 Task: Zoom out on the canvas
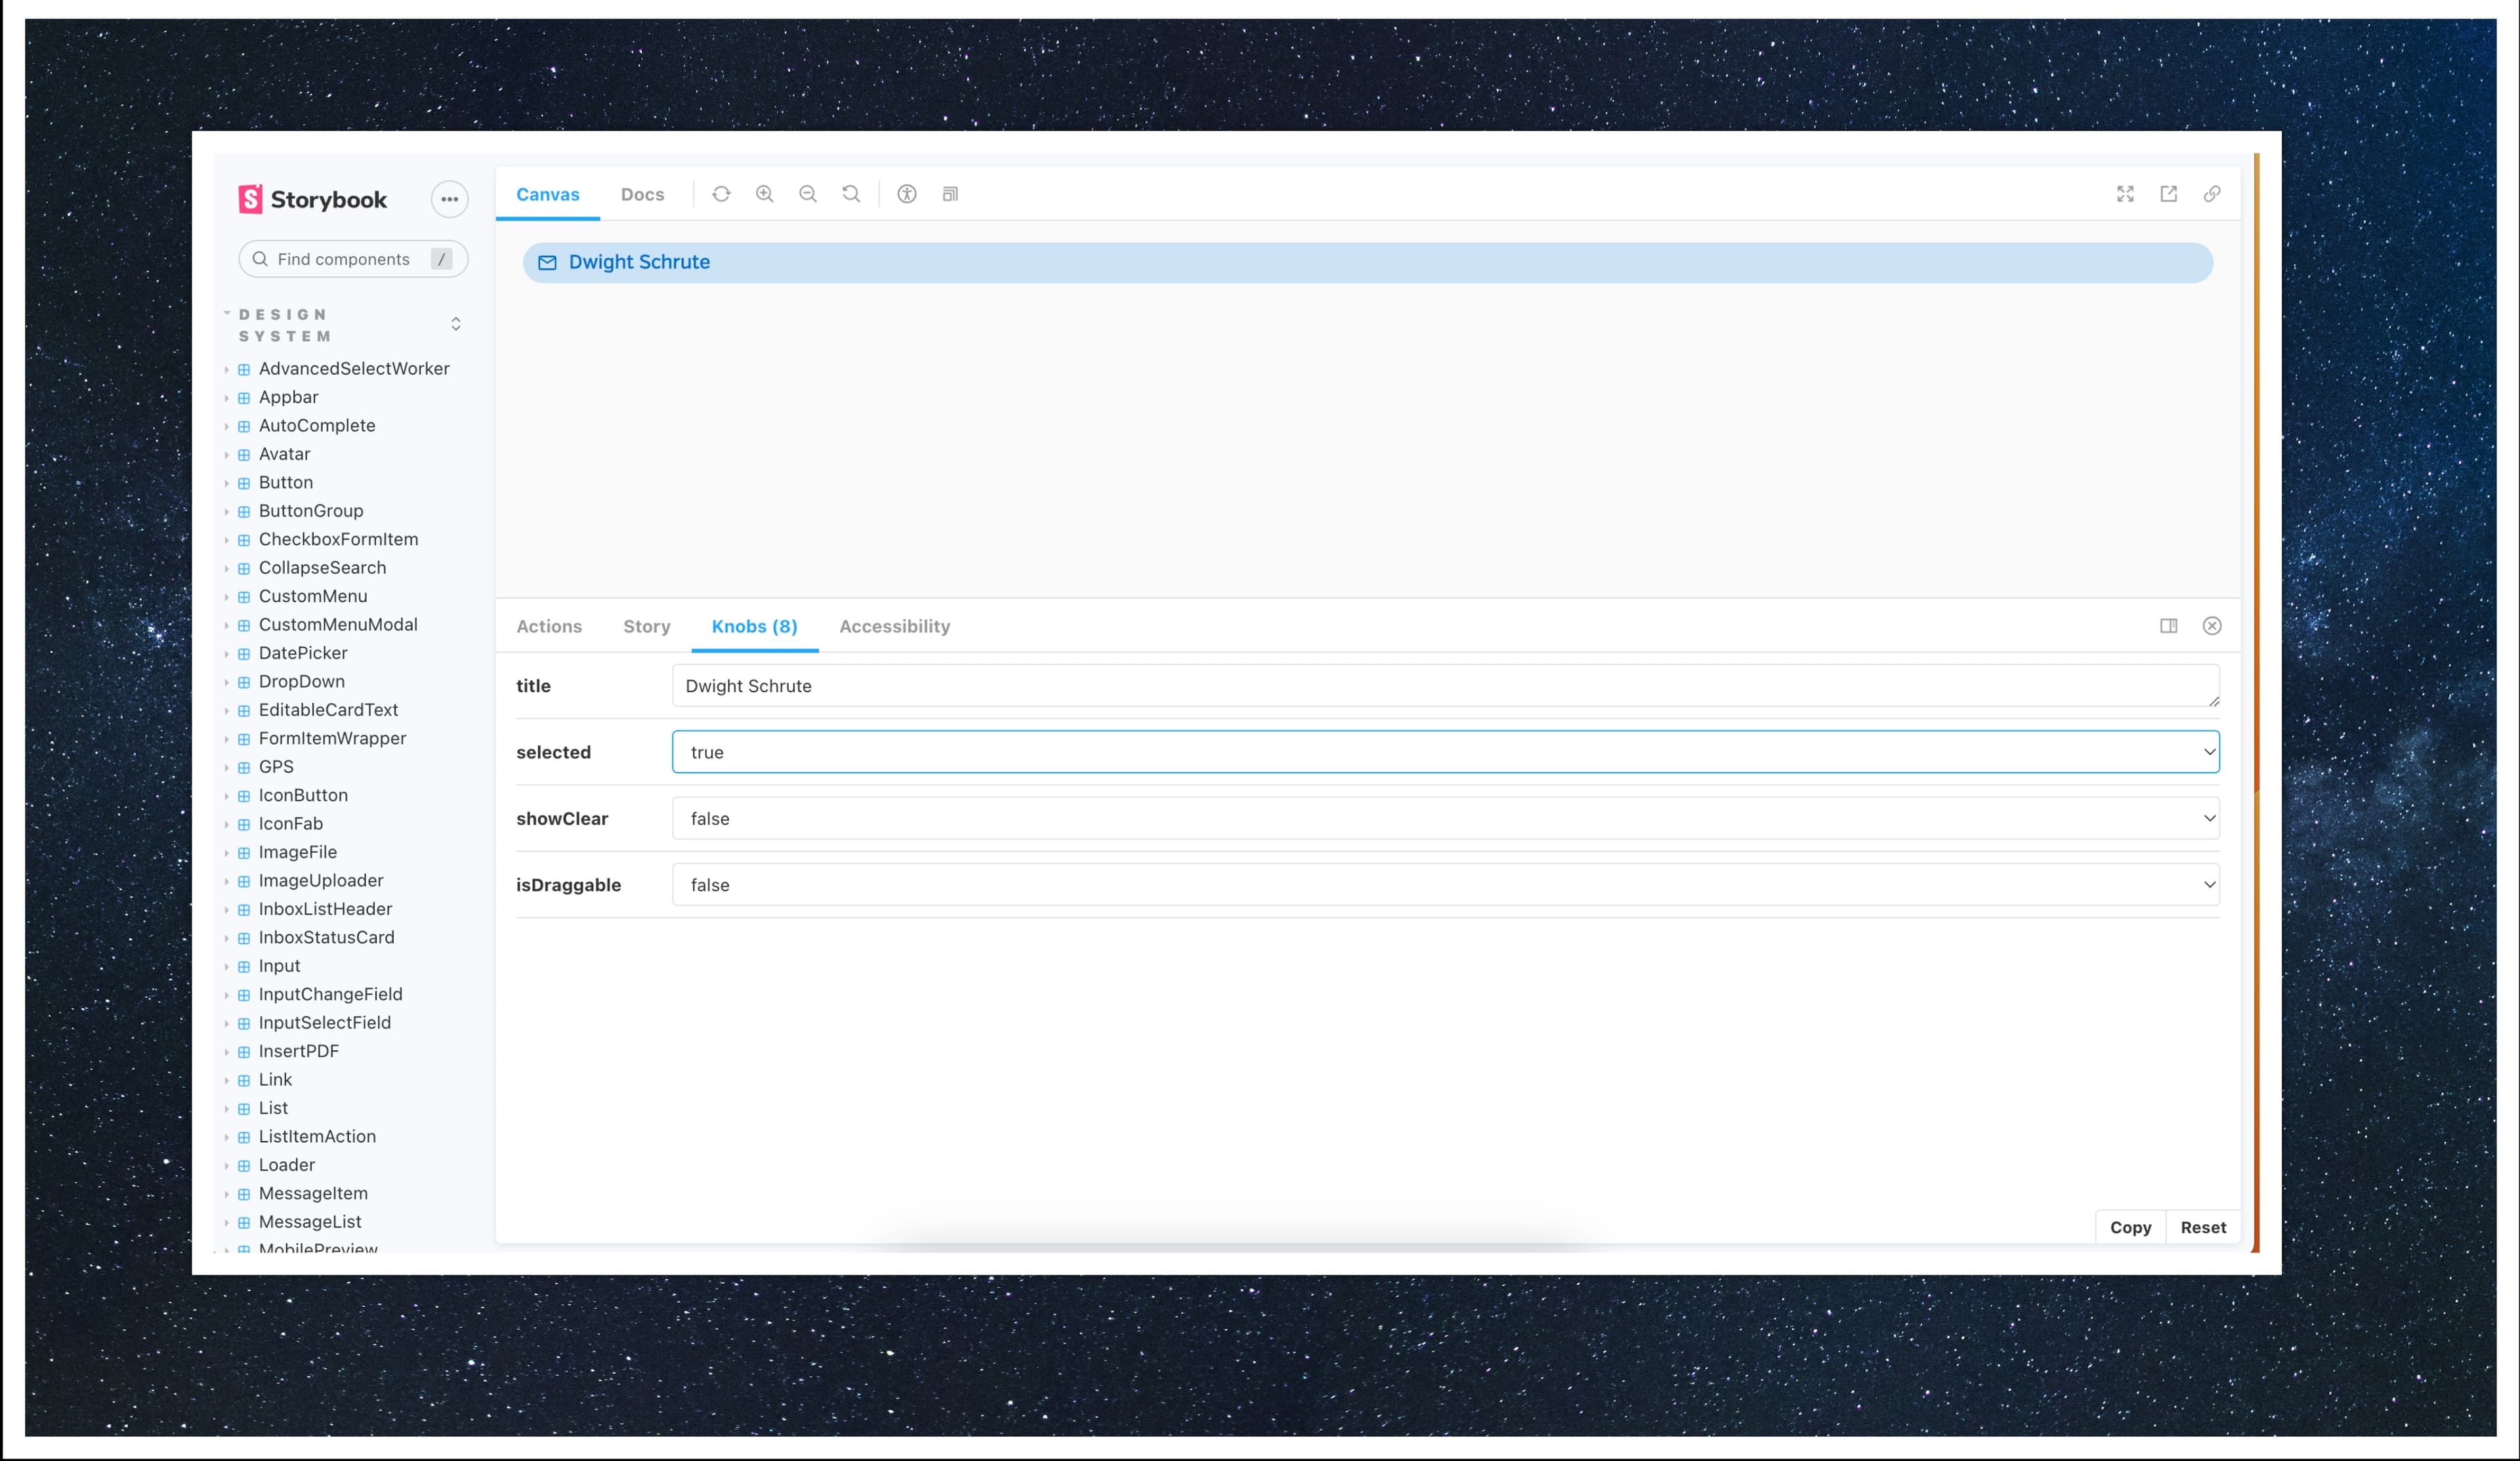(x=808, y=194)
